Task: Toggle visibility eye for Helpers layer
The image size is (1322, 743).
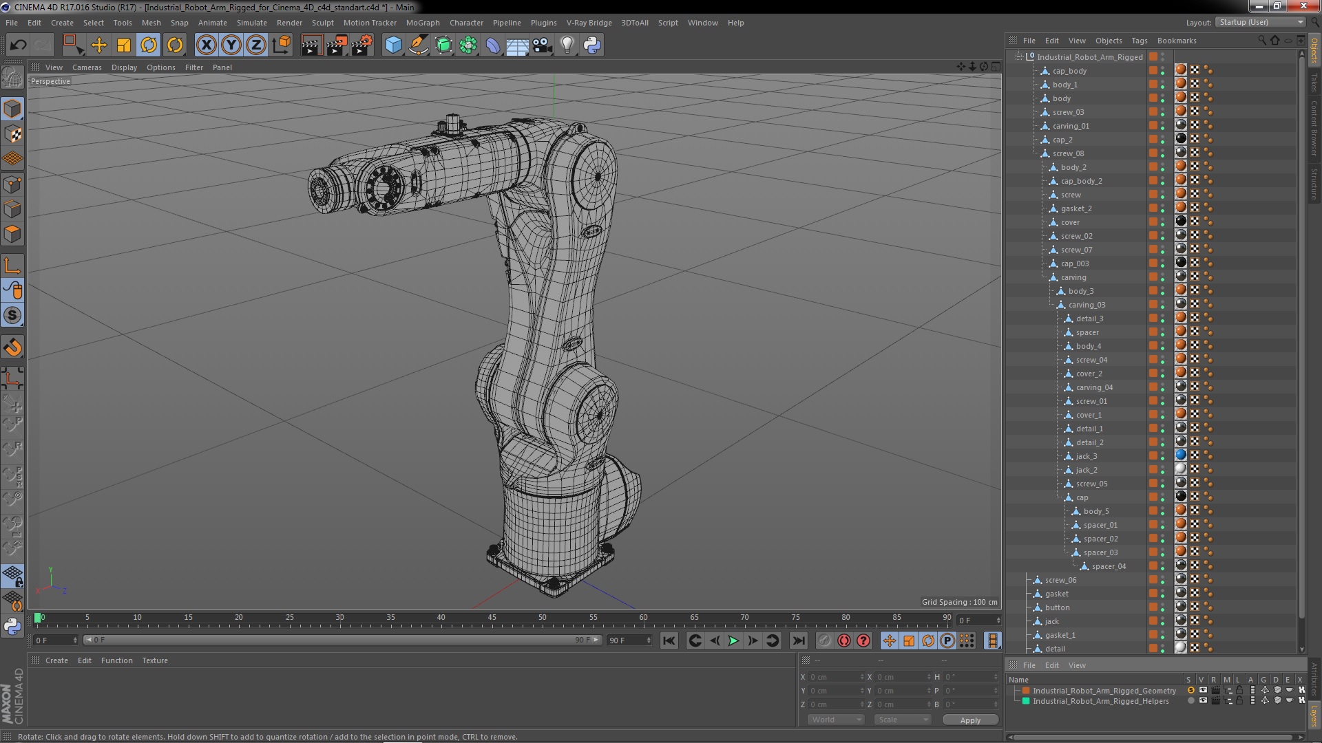Action: tap(1203, 700)
